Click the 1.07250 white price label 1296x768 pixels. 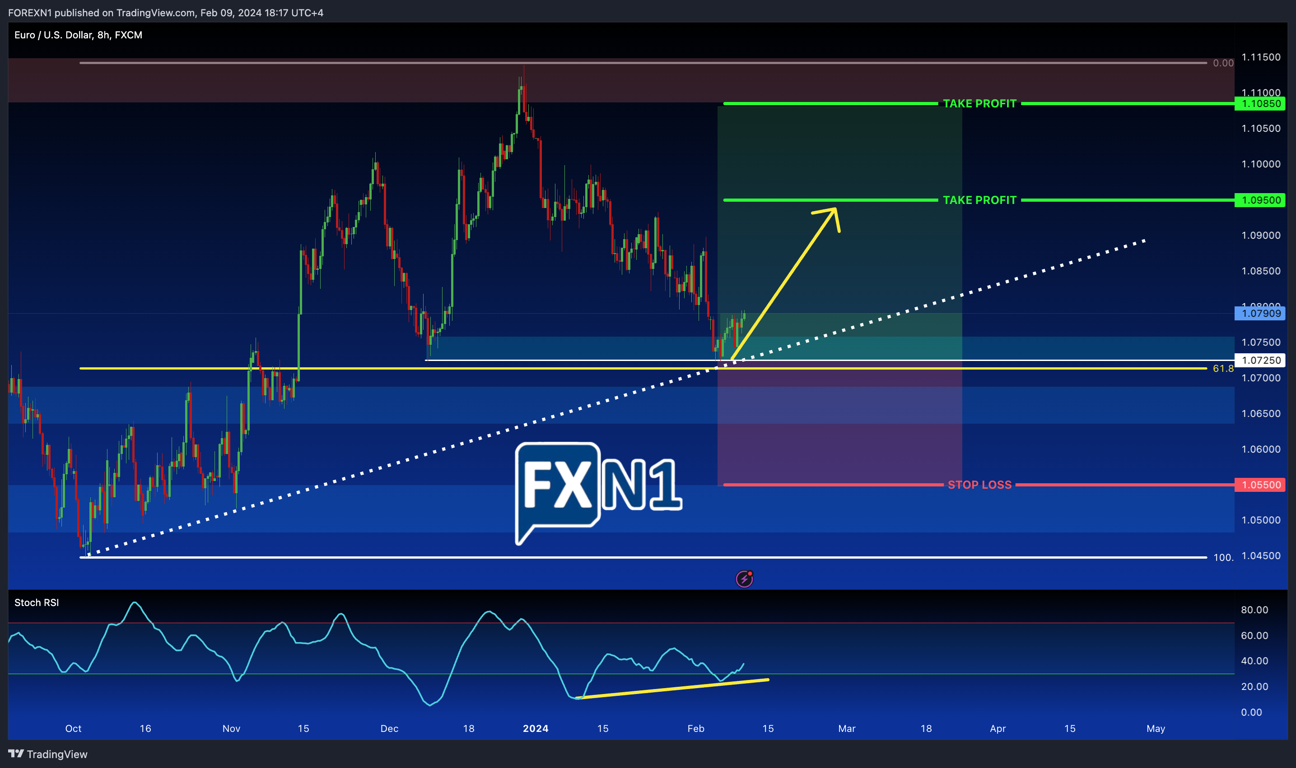click(x=1260, y=360)
